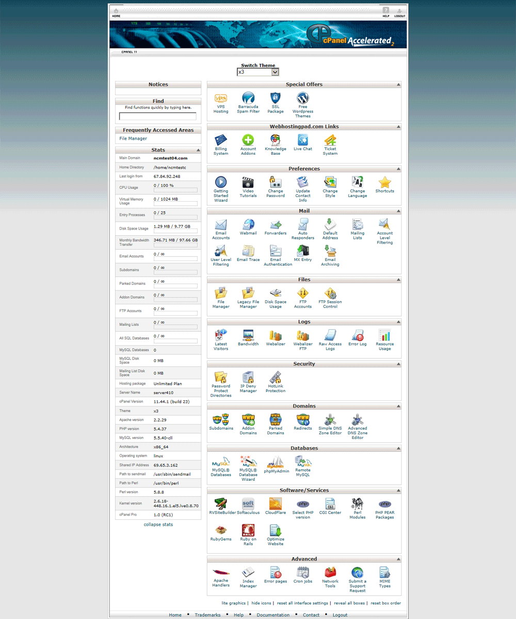Collapse the Databases box
The height and width of the screenshot is (619, 516).
[398, 449]
